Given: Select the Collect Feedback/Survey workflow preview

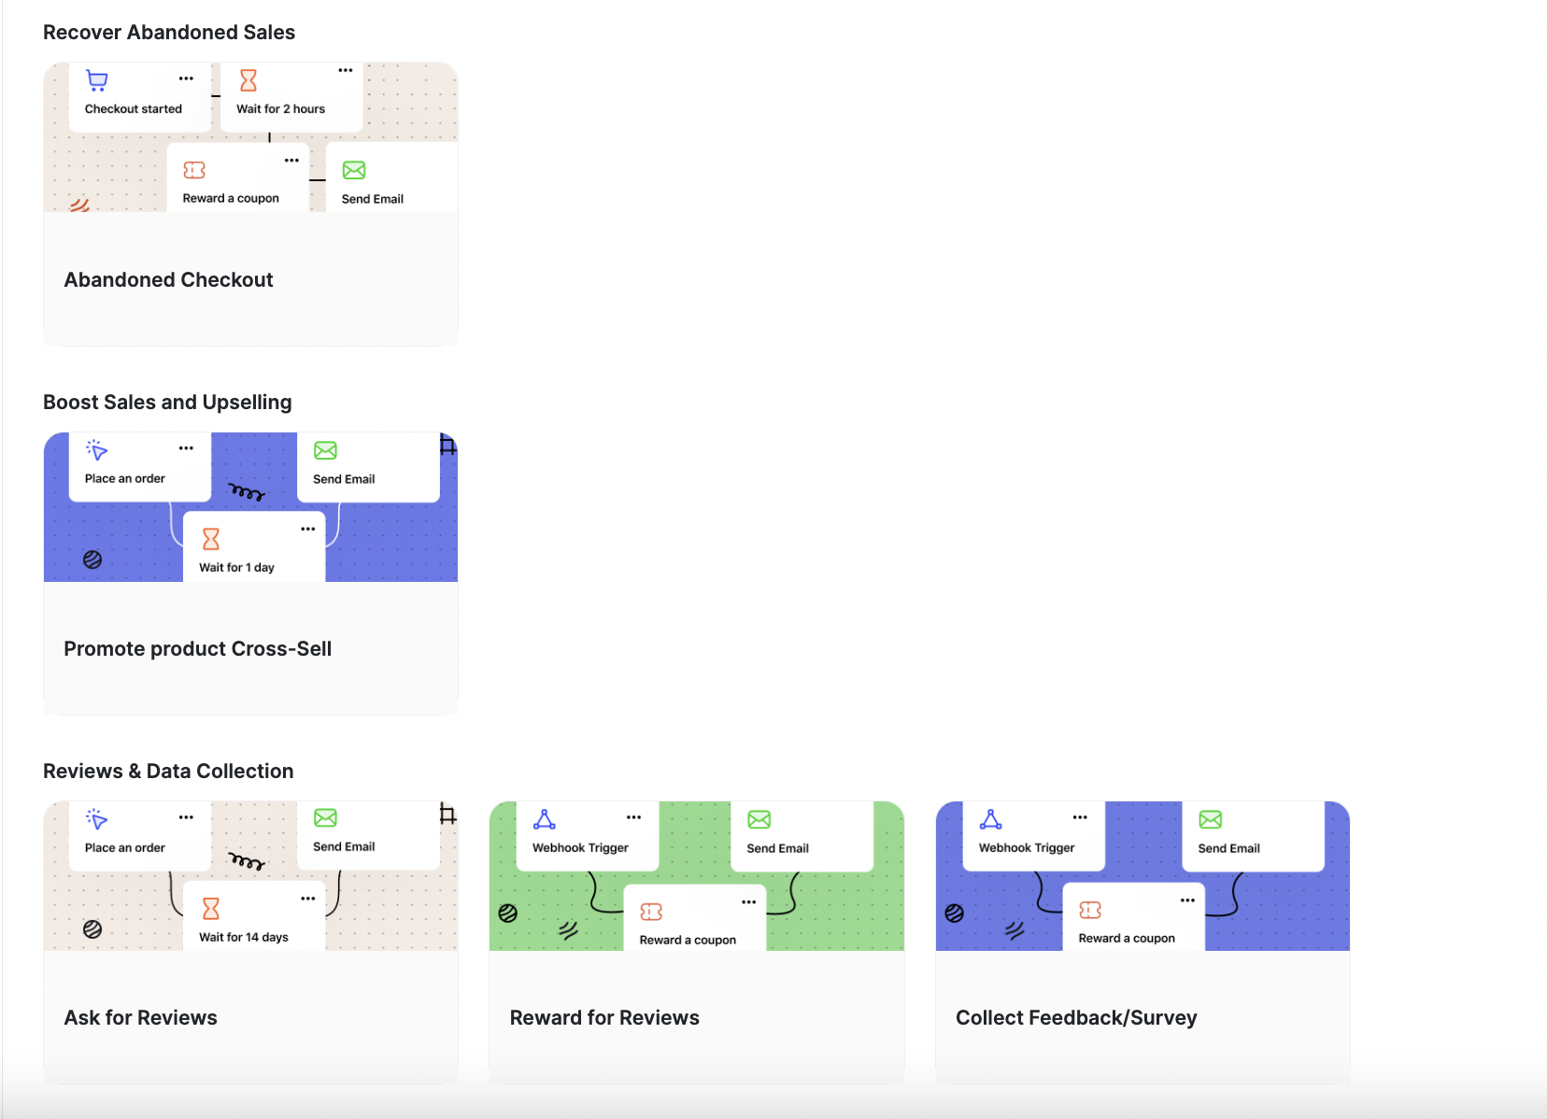Looking at the screenshot, I should pyautogui.click(x=1142, y=875).
